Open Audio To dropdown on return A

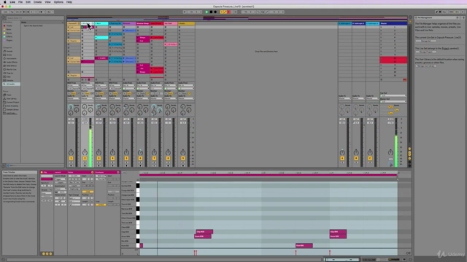point(344,99)
